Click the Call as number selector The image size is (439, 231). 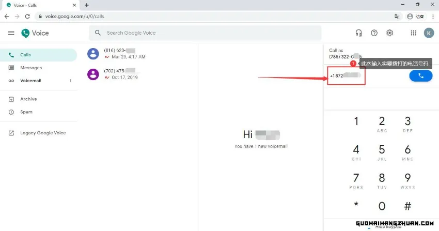pos(345,53)
